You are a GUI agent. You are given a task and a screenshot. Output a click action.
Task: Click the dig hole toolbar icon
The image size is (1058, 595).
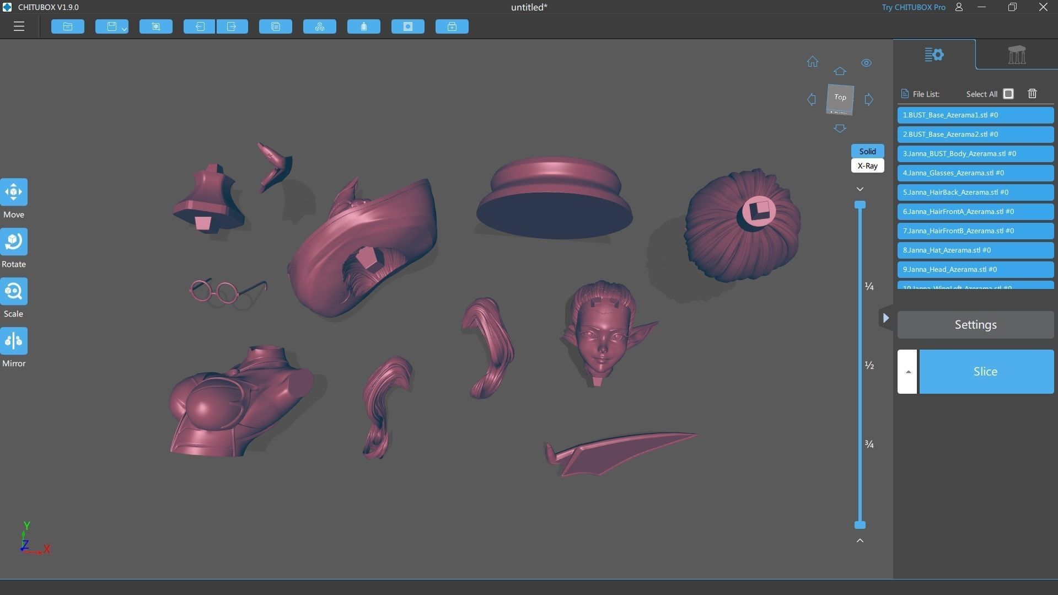[408, 26]
